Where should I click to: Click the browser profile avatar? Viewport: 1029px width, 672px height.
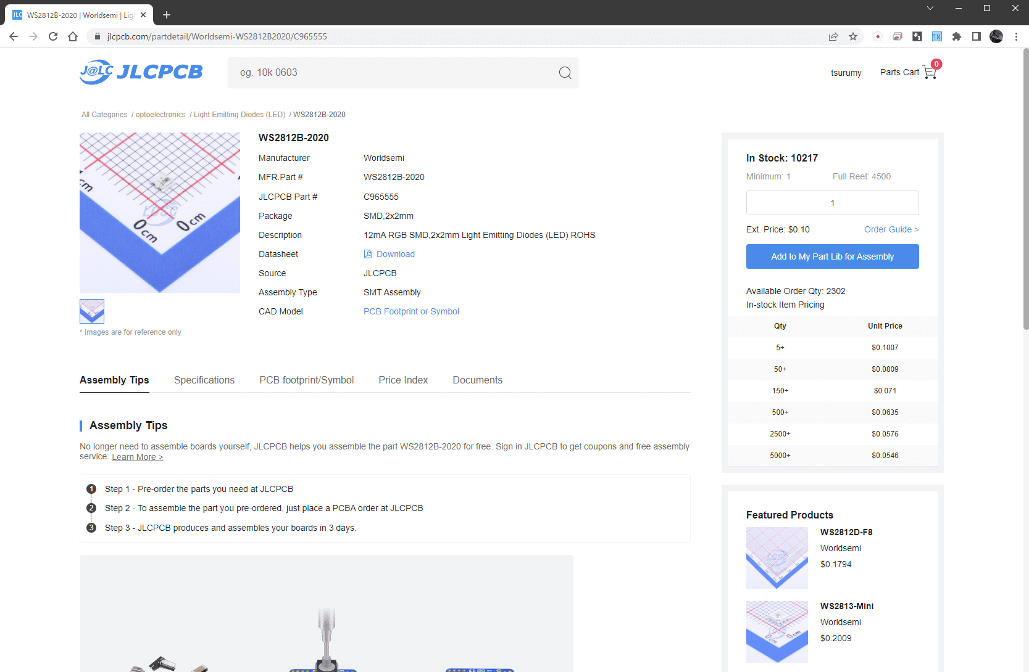click(996, 36)
